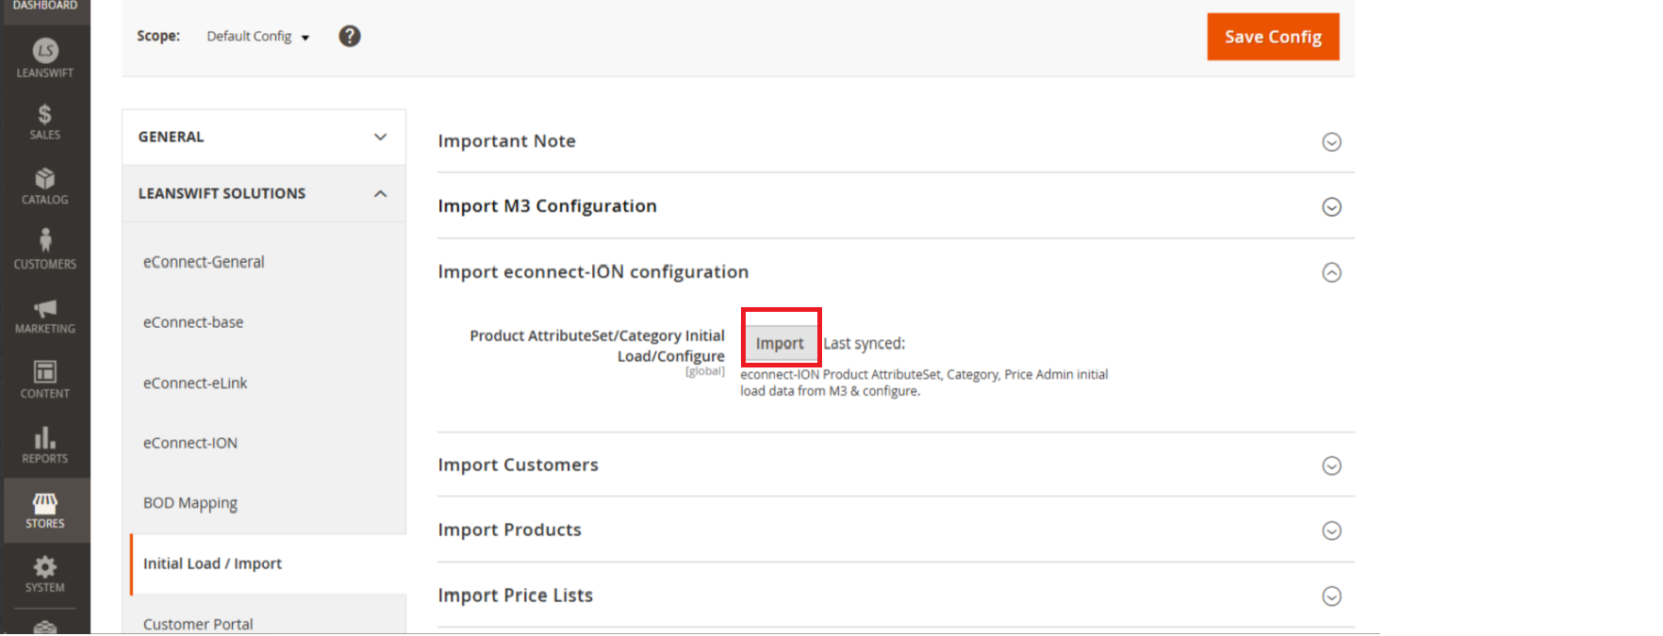Open the LeanSwift sidebar icon
Screen dimensions: 1663x636
45,52
